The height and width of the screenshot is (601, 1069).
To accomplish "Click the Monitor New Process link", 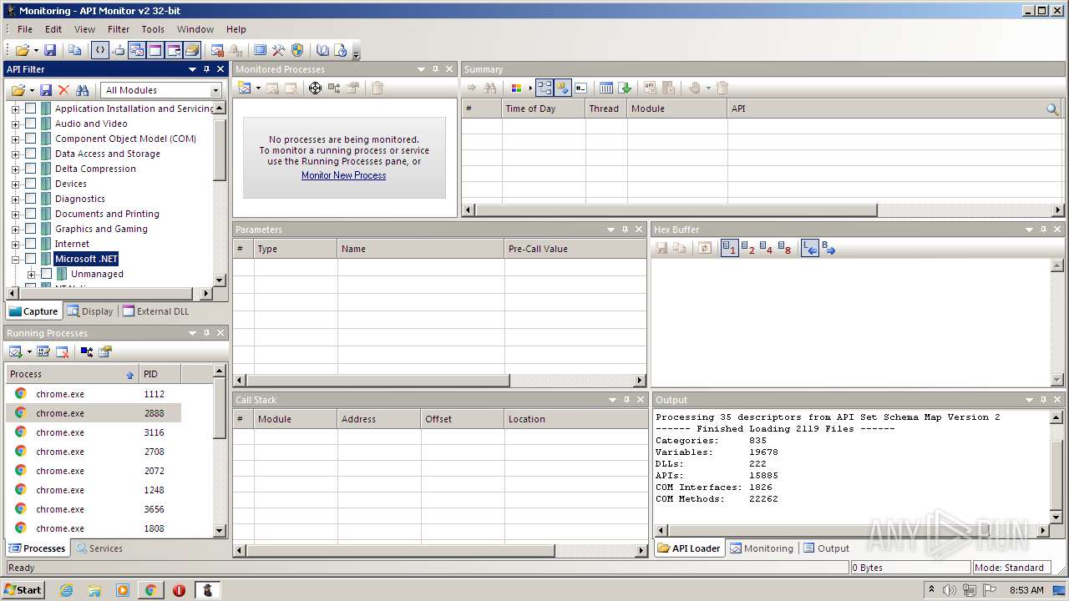I will pos(343,175).
